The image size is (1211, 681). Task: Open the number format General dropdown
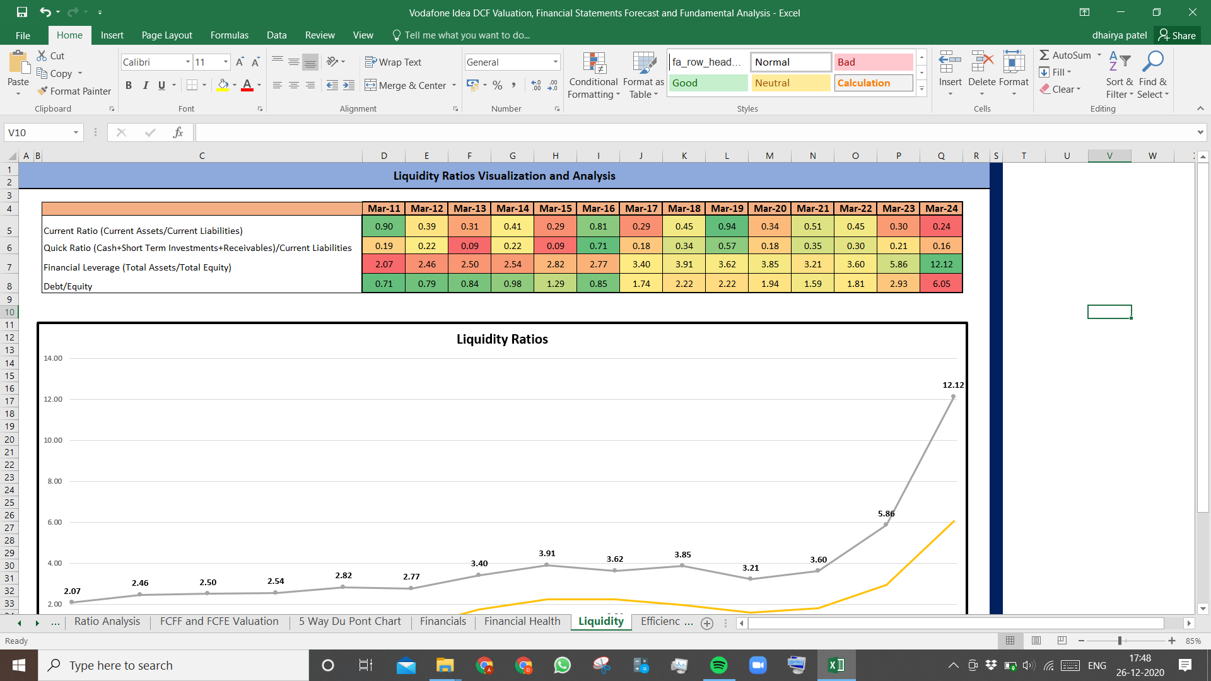[x=556, y=62]
